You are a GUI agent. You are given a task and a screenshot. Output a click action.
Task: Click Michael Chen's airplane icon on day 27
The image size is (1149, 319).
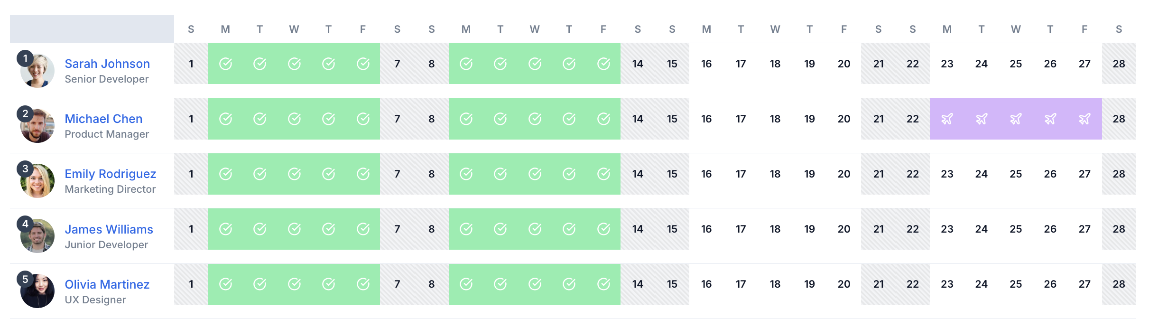click(1084, 119)
